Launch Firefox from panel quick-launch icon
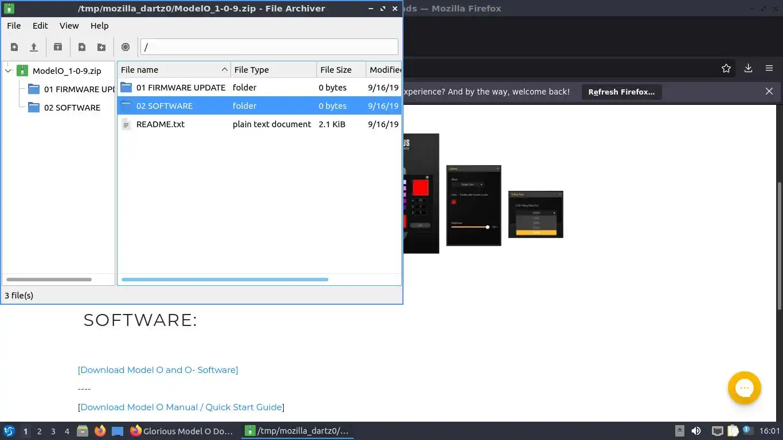 (100, 431)
